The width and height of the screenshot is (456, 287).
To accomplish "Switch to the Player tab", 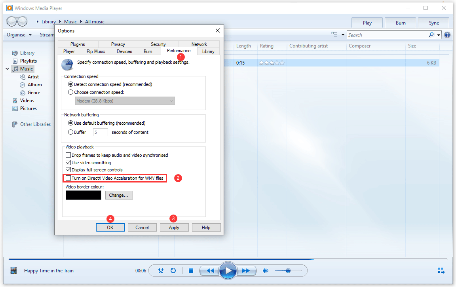I will point(69,51).
